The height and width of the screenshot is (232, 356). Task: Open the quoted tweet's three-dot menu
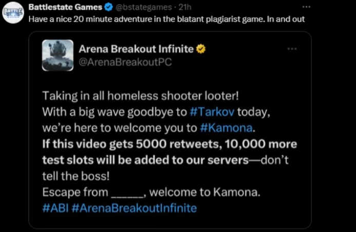pyautogui.click(x=292, y=49)
